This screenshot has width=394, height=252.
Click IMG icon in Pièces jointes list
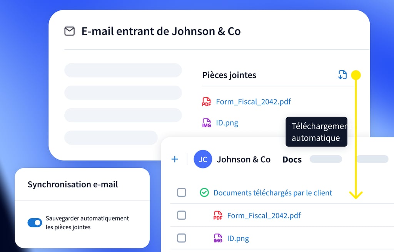click(x=207, y=123)
